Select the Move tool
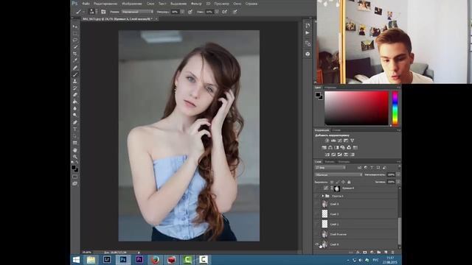472x265 pixels. point(75,26)
